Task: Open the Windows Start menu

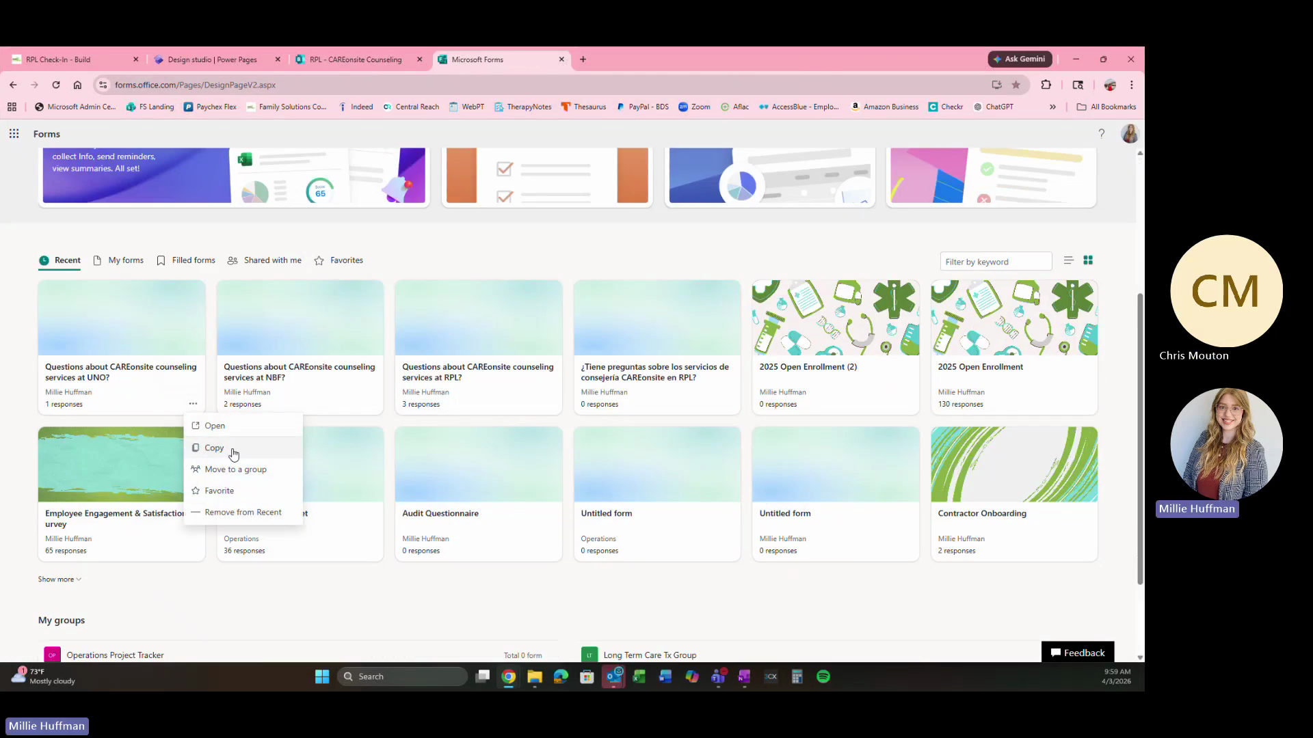Action: click(x=322, y=676)
